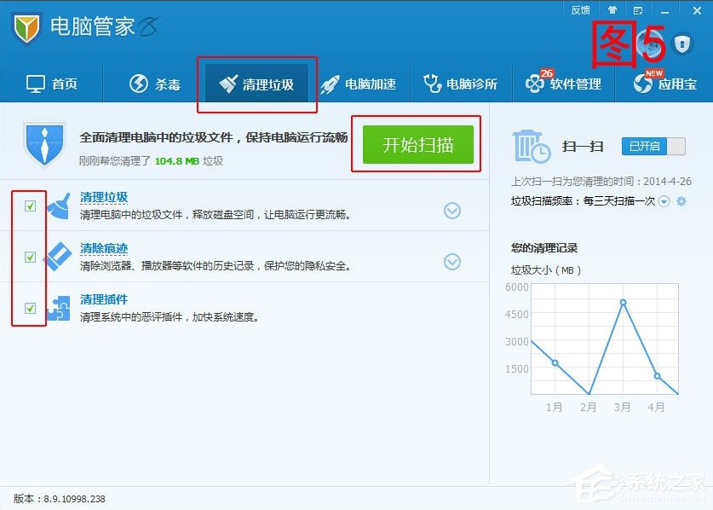Uncheck the 清理垃圾 checkbox
The image size is (713, 510).
31,205
